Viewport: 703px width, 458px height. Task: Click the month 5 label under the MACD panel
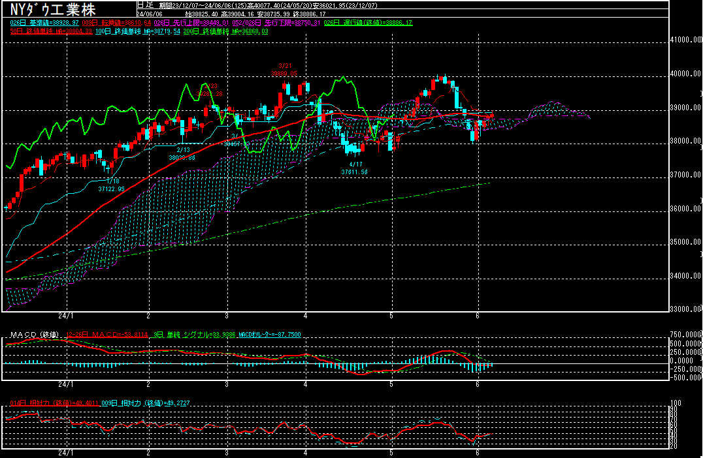click(x=391, y=384)
